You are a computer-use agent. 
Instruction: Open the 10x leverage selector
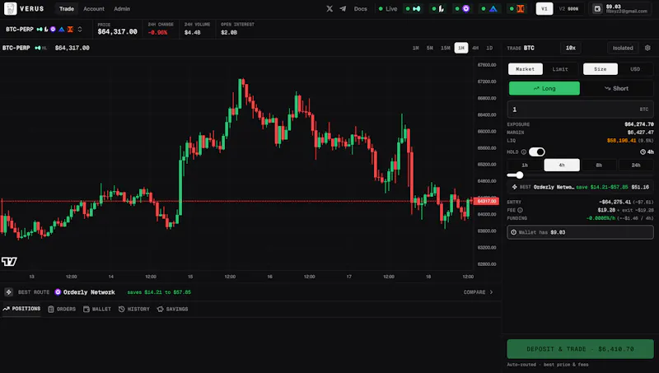coord(571,48)
